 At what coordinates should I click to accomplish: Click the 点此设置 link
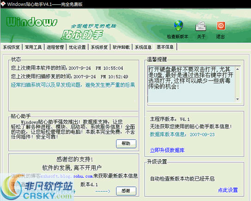[228, 190]
